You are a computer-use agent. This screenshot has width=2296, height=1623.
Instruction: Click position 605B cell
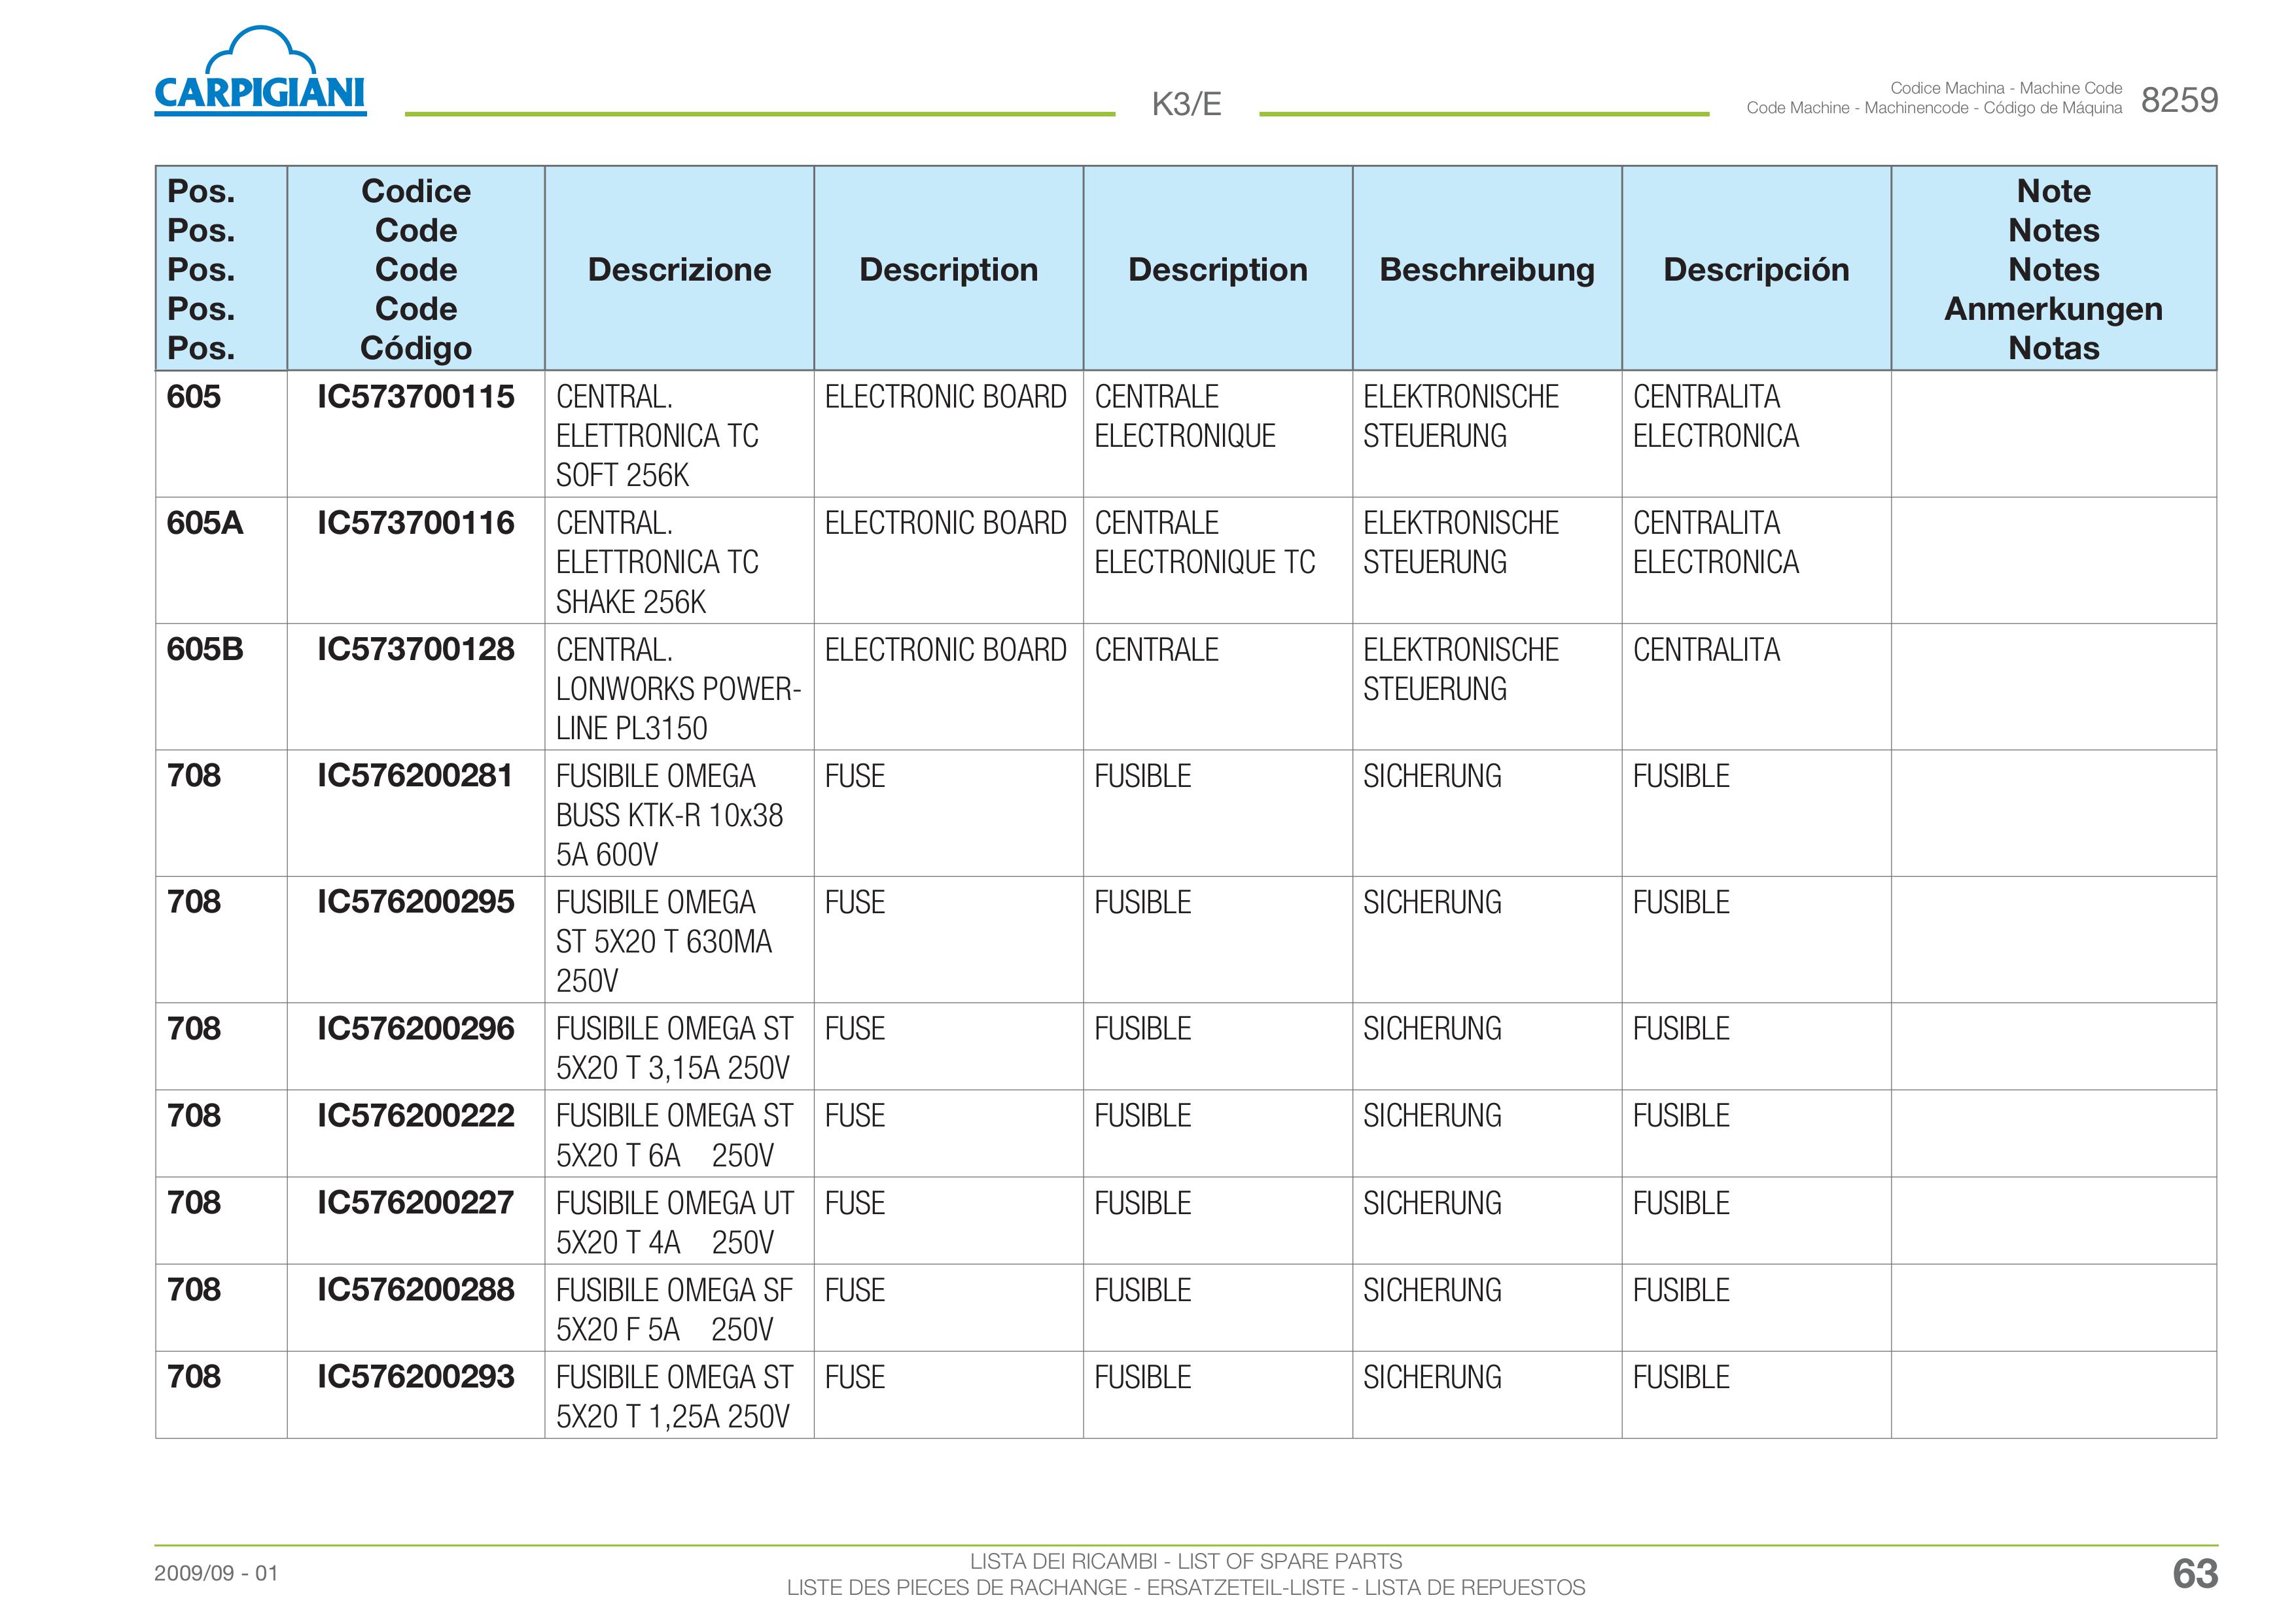point(221,687)
